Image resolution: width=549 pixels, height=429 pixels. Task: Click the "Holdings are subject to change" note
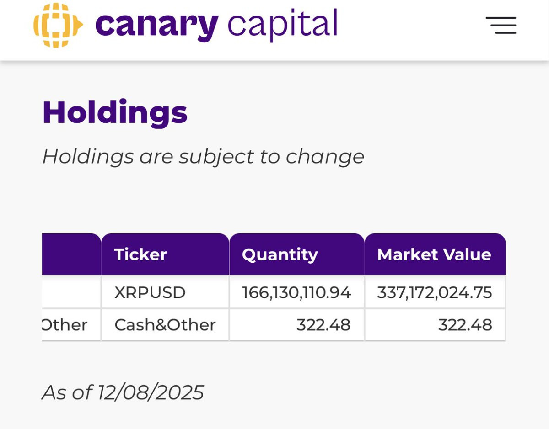click(203, 156)
